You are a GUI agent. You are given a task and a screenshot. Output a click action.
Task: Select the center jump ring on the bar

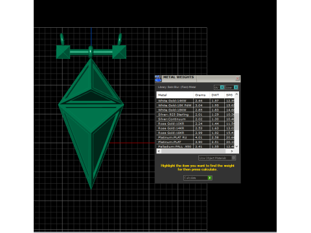pyautogui.click(x=91, y=52)
